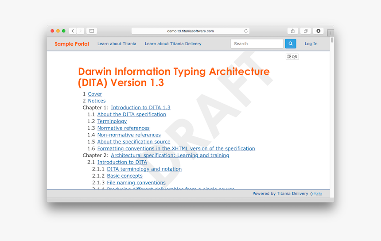The height and width of the screenshot is (241, 381).
Task: Open DITA terminology and notation link
Action: (144, 169)
